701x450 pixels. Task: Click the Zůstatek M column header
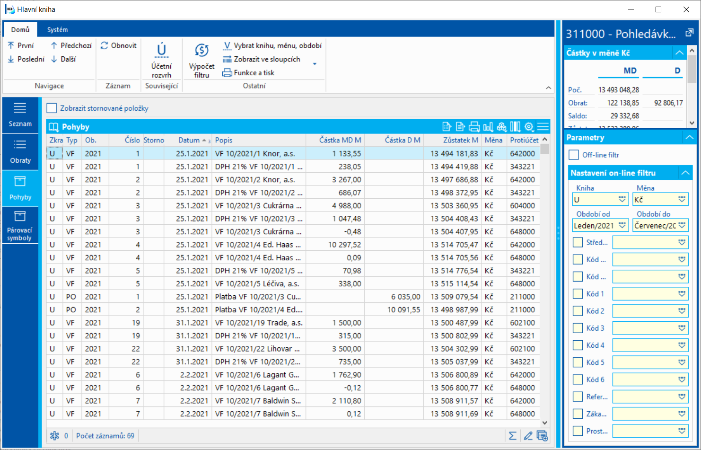coord(453,140)
